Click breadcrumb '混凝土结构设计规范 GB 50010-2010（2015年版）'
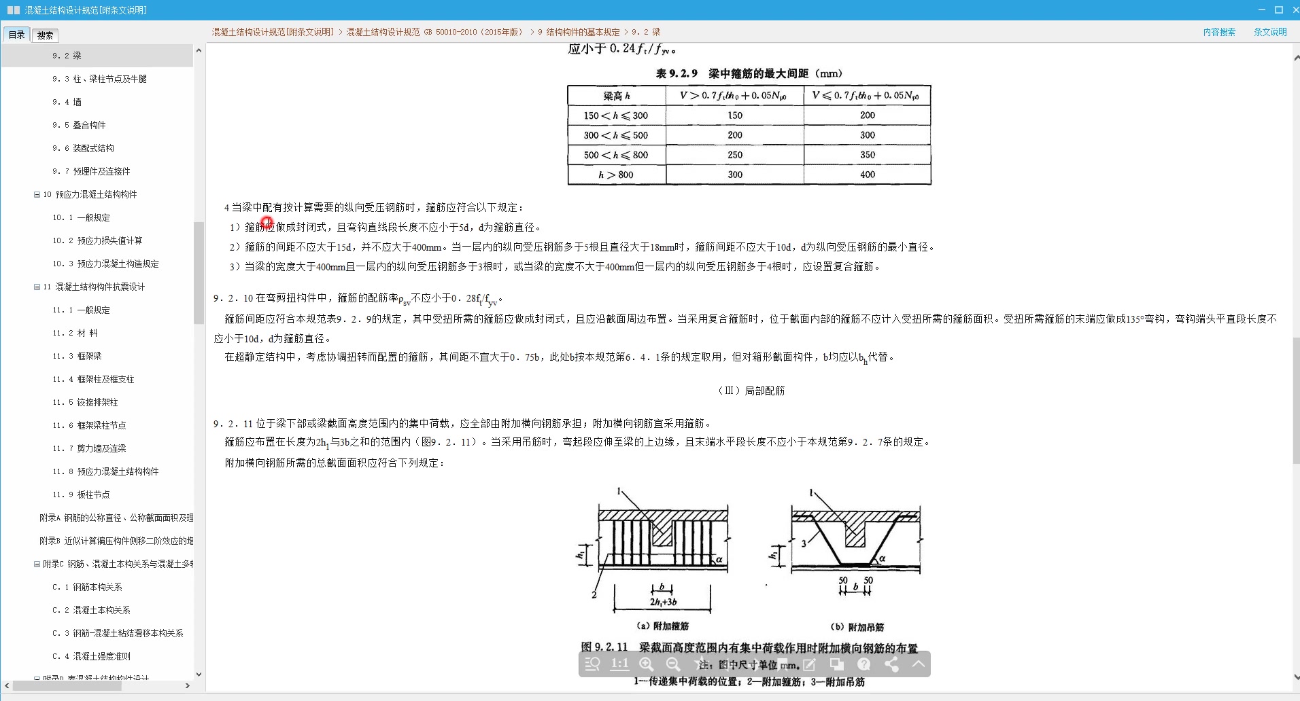The width and height of the screenshot is (1300, 701). coord(435,32)
